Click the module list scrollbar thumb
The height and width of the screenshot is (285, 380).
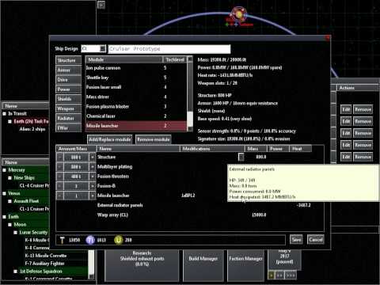190,118
